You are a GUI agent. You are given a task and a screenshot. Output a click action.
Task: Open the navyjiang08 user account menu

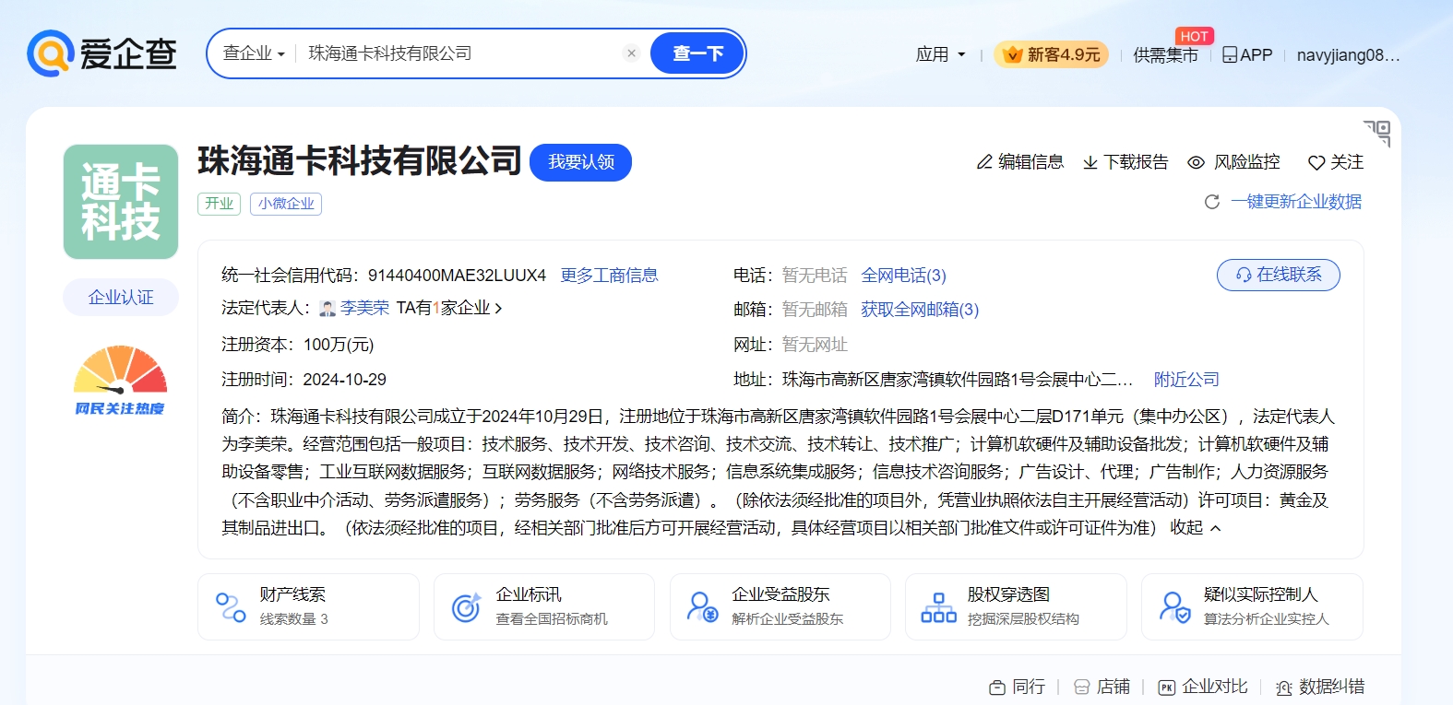(1348, 55)
